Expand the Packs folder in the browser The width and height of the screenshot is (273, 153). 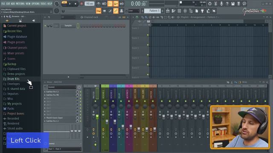tap(11, 109)
